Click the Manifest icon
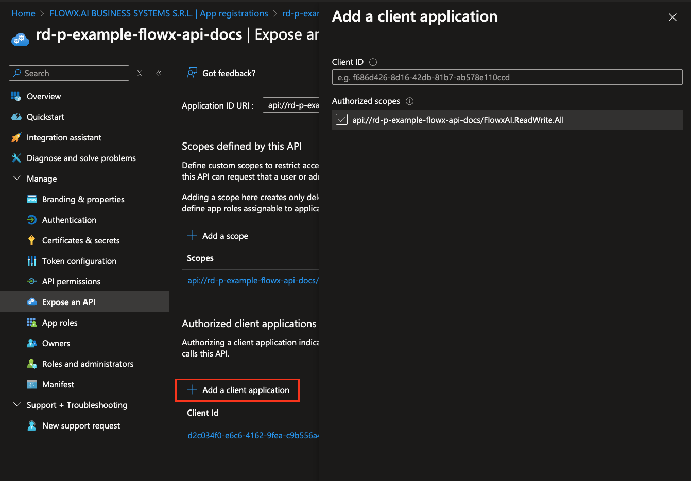691x481 pixels. [x=32, y=384]
